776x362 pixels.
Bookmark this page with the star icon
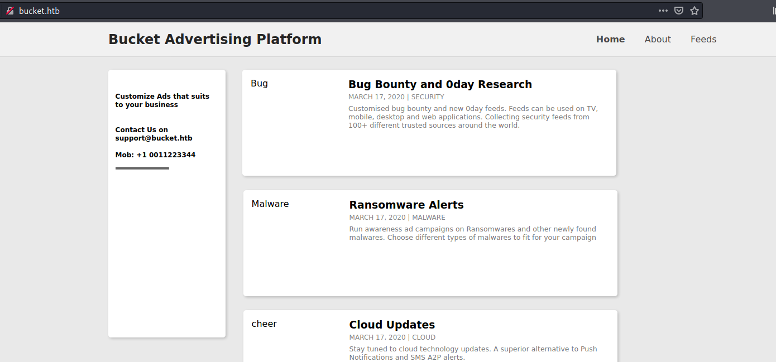point(694,11)
